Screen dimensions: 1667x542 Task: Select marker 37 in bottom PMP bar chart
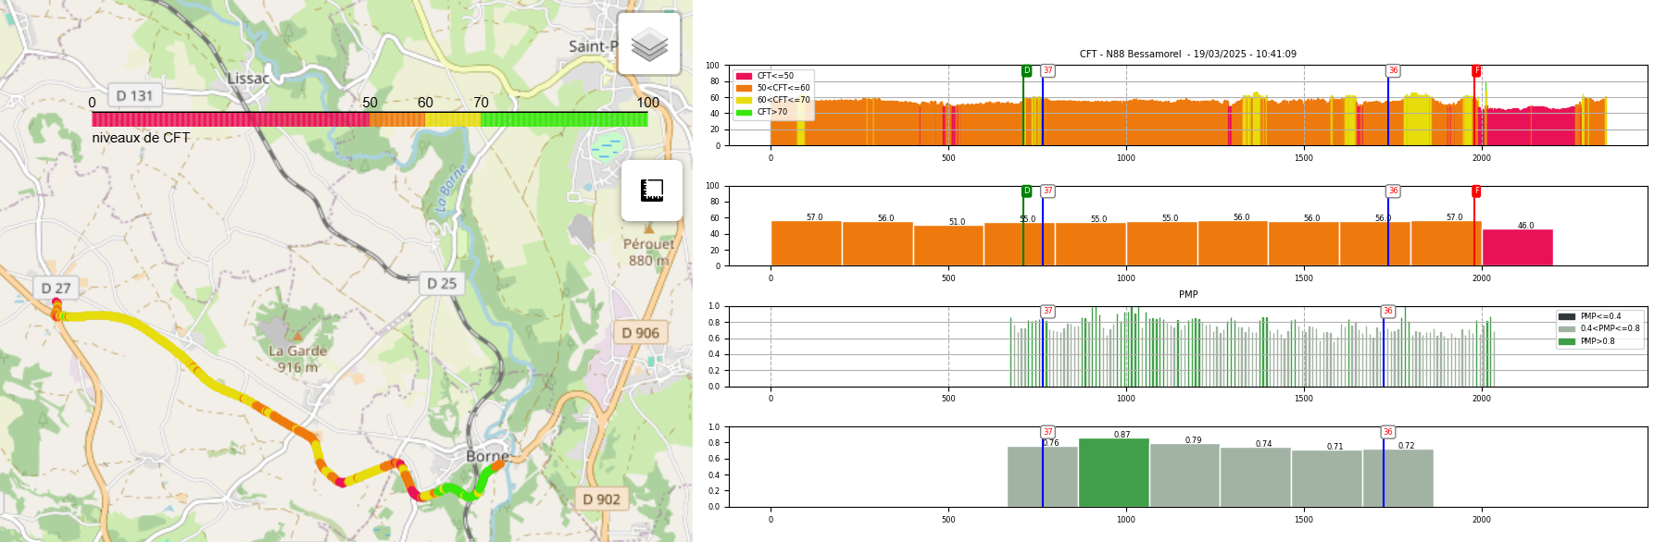click(x=1047, y=432)
